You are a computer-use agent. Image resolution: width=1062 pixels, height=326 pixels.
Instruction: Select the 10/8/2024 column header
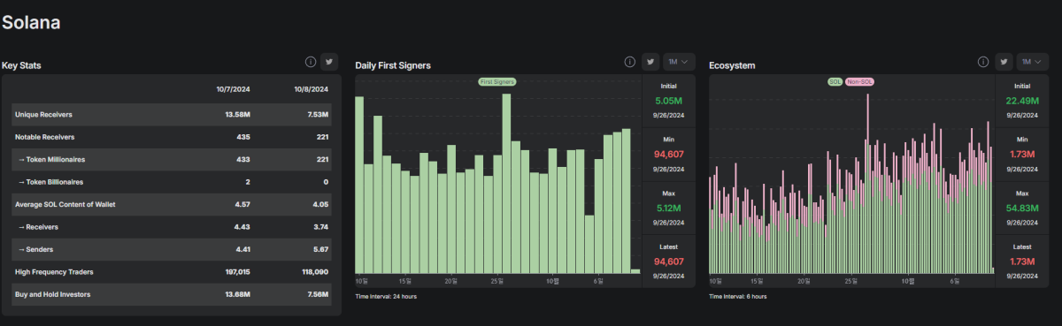pos(312,89)
